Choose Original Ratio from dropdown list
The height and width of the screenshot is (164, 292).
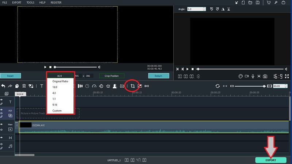tap(60, 81)
